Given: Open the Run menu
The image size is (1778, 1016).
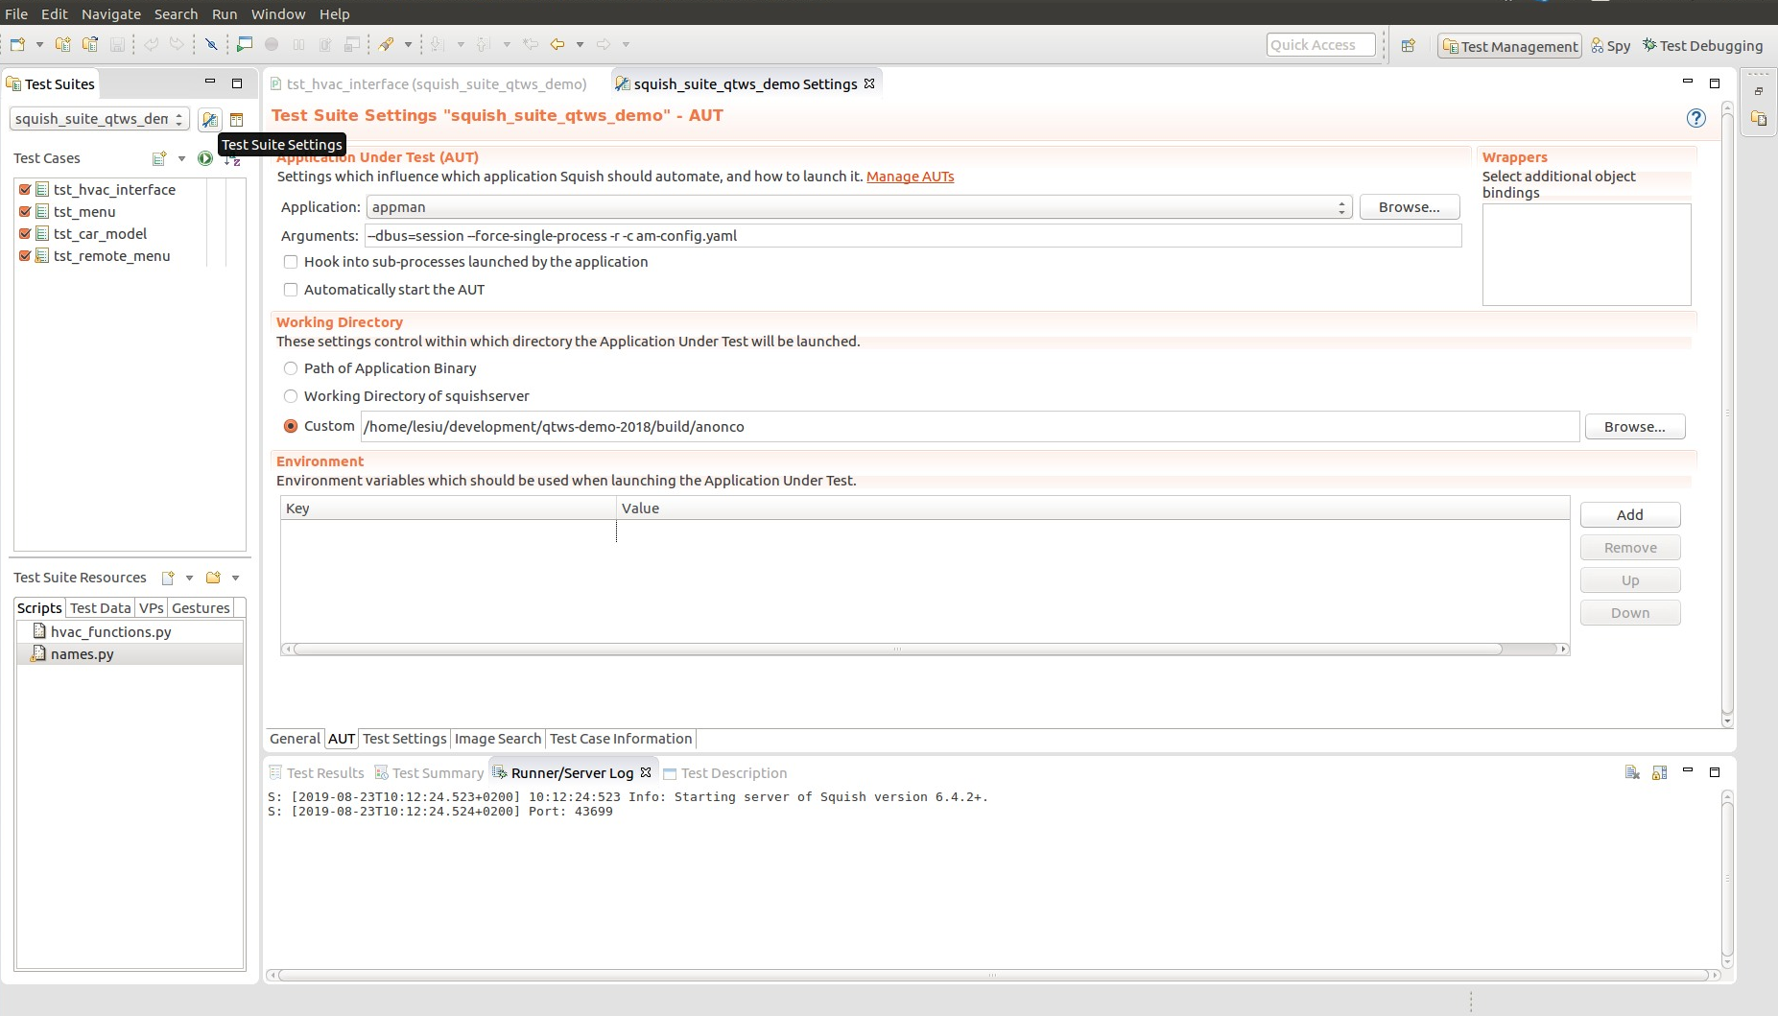Looking at the screenshot, I should [x=224, y=13].
